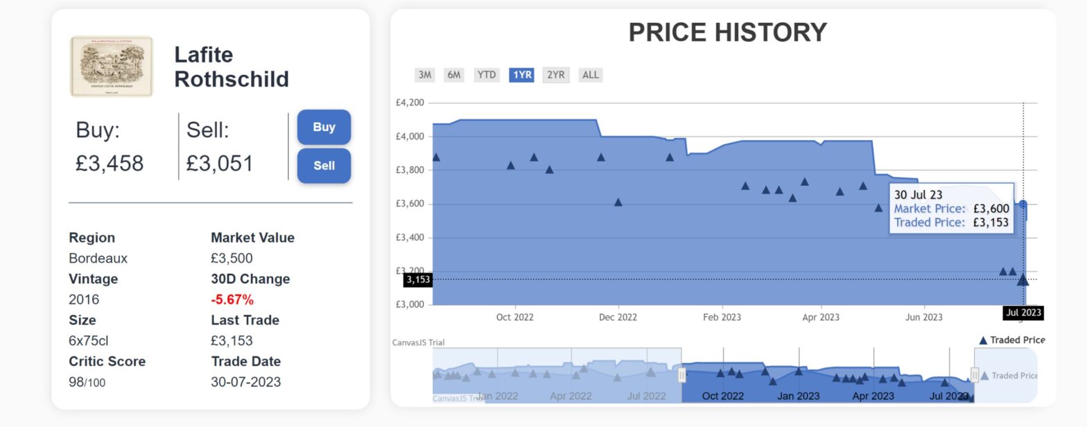The width and height of the screenshot is (1087, 427).
Task: Open the Lafite Rothschild label thumbnail
Action: point(111,67)
